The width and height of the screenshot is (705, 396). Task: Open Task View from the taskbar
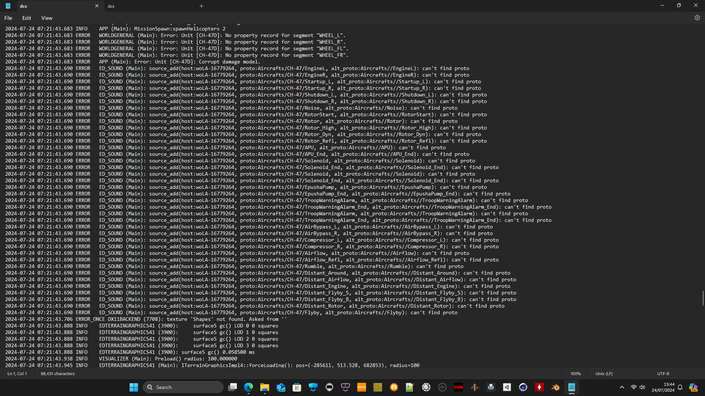232,387
